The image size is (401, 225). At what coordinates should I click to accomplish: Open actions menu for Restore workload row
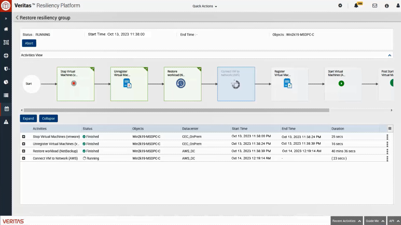coord(387,151)
